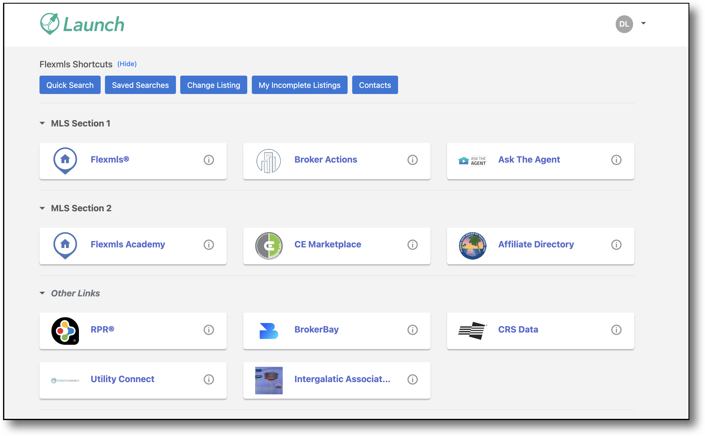Viewport: 705px width, 436px height.
Task: Show info for Utility Connect
Action: (x=209, y=379)
